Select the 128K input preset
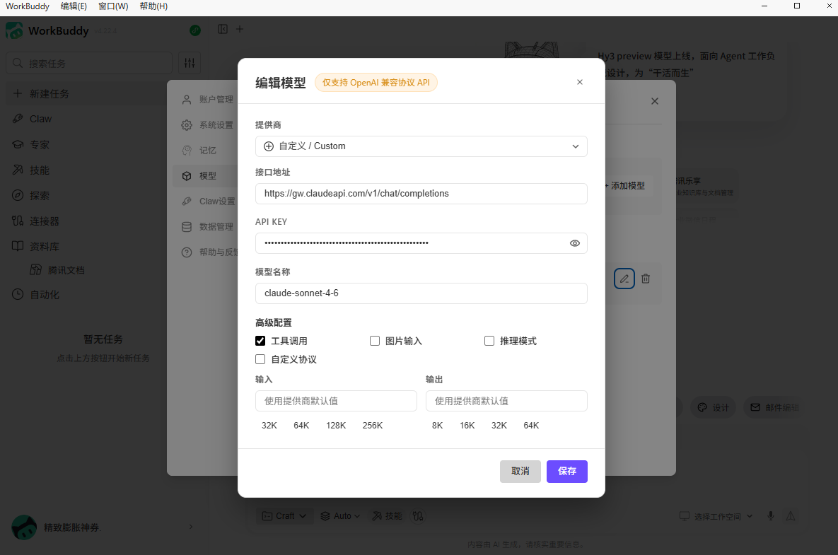The width and height of the screenshot is (838, 555). pos(336,426)
